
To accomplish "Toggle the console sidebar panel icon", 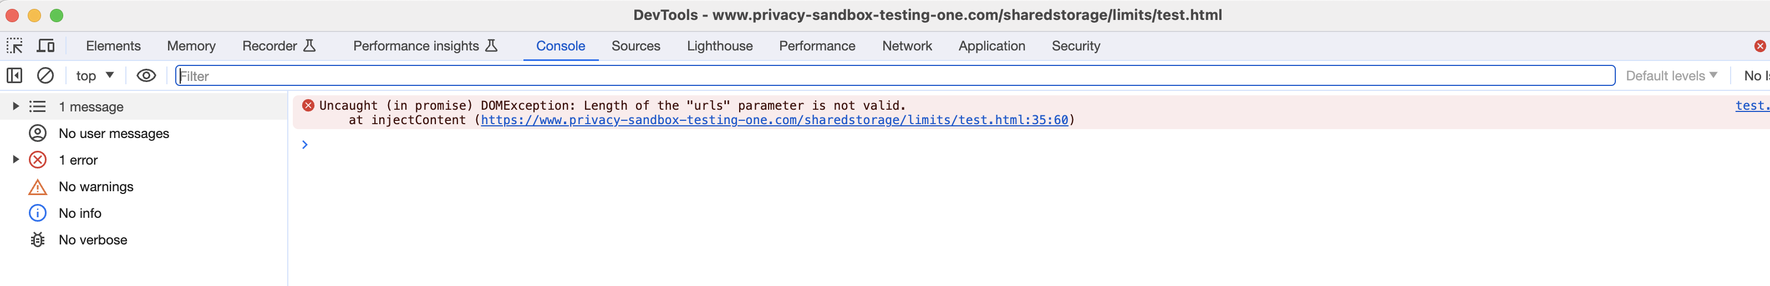I will click(14, 75).
